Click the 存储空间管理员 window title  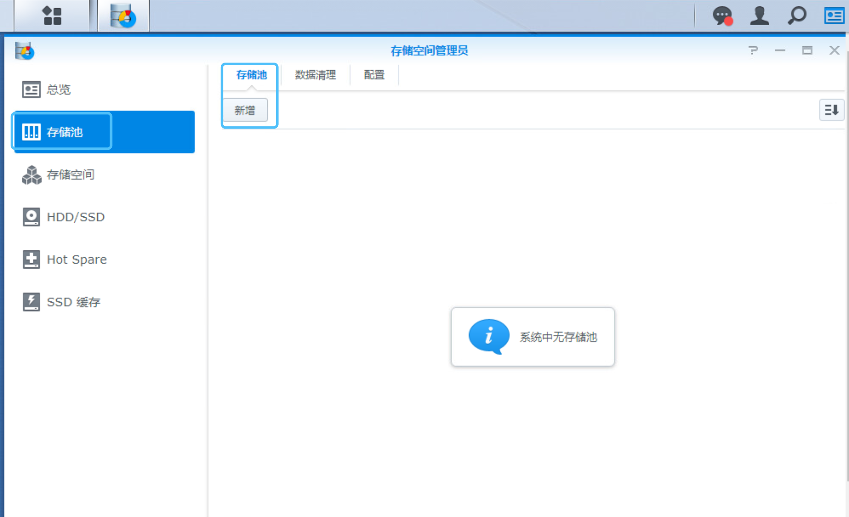point(429,51)
